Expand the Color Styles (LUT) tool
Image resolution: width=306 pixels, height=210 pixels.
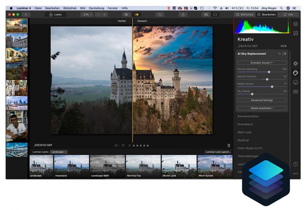tap(250, 148)
